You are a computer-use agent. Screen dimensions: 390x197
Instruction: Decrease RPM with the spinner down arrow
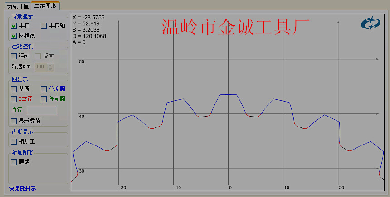point(50,69)
